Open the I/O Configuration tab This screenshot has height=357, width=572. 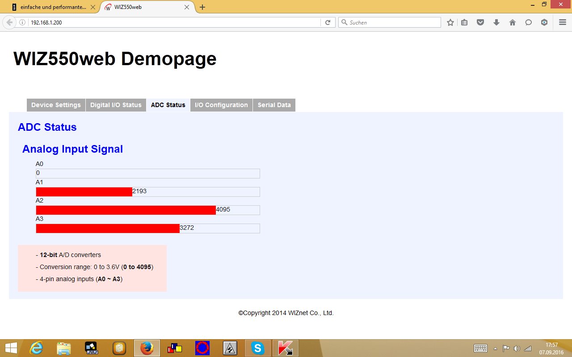221,105
